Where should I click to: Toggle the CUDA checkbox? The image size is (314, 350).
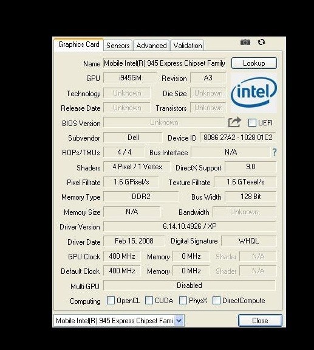(x=149, y=301)
